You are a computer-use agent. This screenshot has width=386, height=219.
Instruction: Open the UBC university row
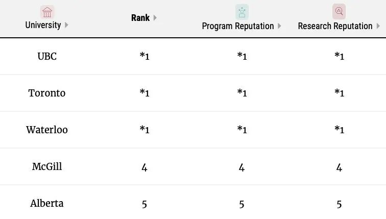click(47, 56)
